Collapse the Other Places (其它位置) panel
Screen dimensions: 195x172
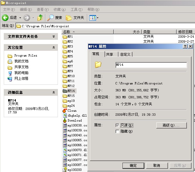click(54, 47)
